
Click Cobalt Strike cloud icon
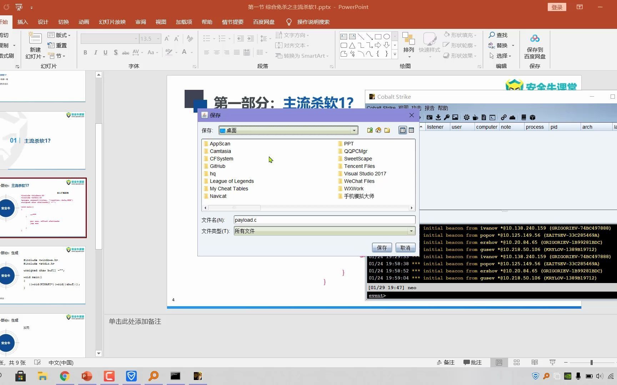click(512, 117)
